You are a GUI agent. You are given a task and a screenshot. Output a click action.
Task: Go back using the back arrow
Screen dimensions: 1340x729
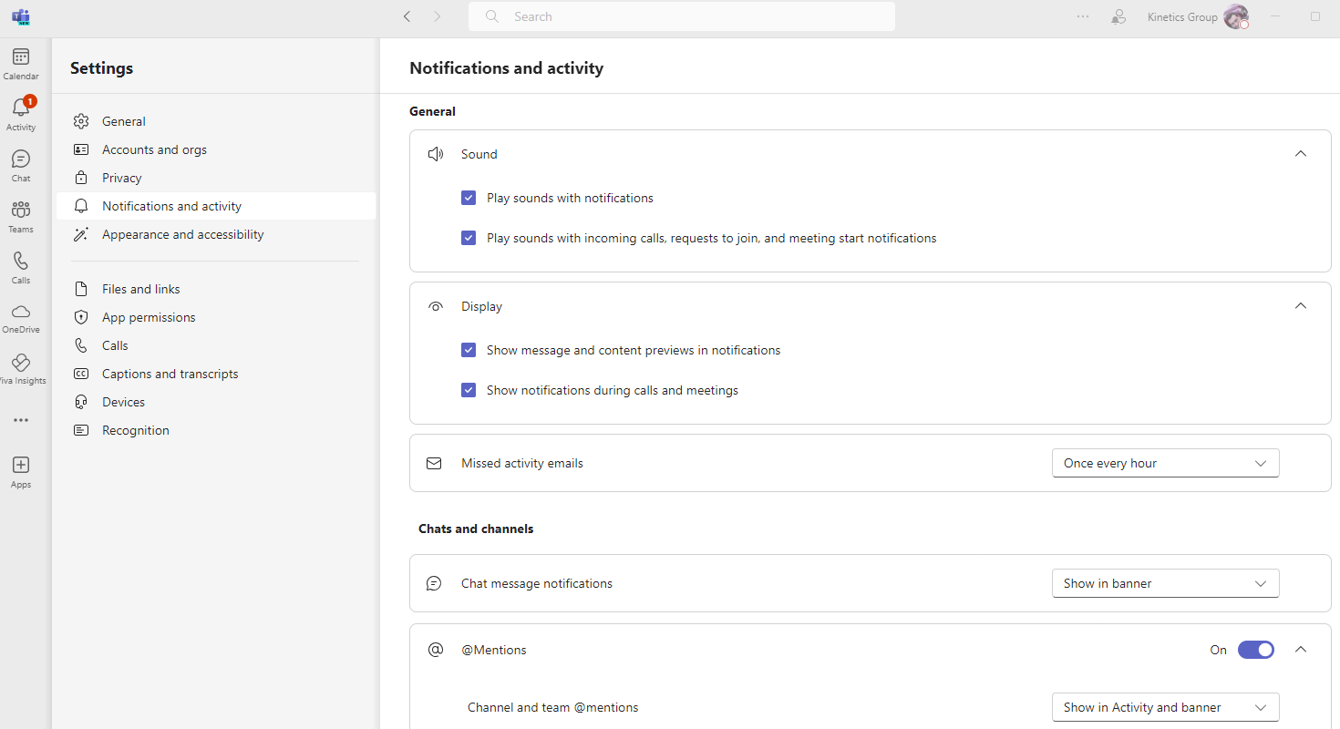(x=407, y=16)
